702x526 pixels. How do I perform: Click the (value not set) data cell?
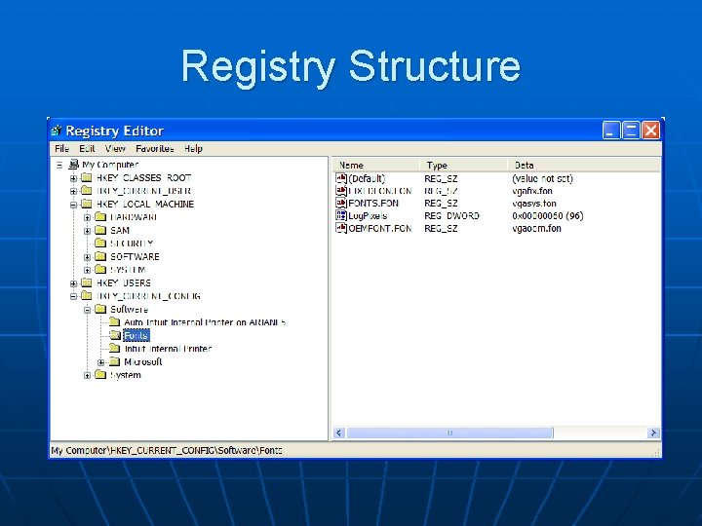542,178
